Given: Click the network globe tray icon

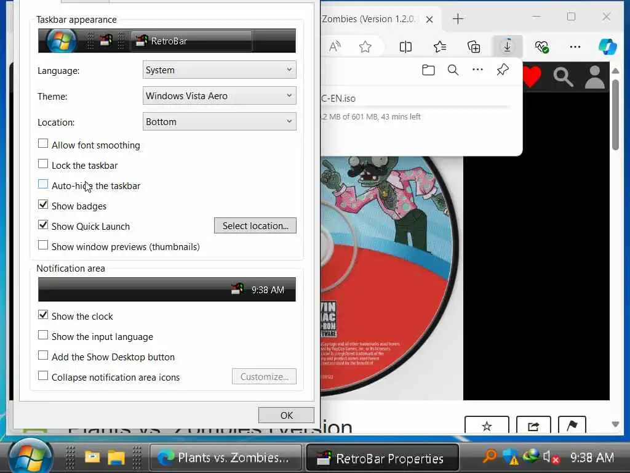Looking at the screenshot, I should click(x=531, y=456).
